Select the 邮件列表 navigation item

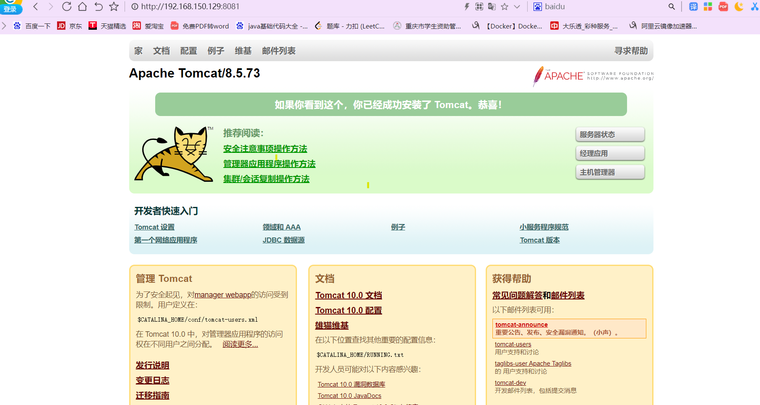[279, 51]
